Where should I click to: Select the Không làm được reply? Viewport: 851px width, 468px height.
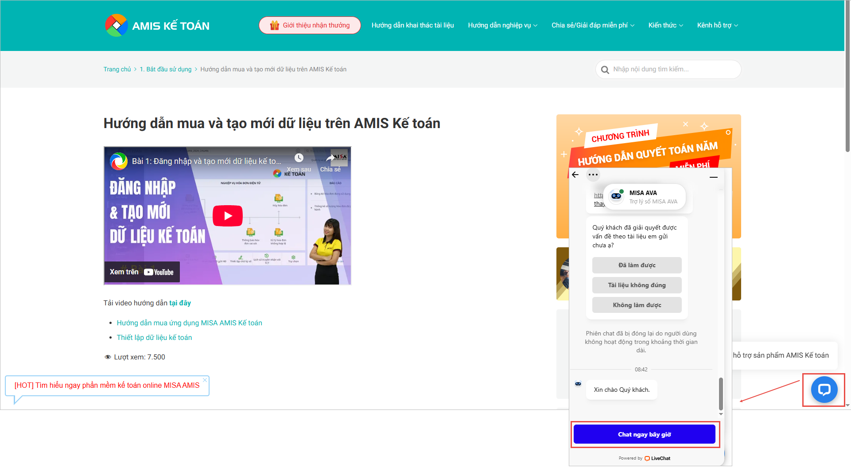pyautogui.click(x=637, y=305)
